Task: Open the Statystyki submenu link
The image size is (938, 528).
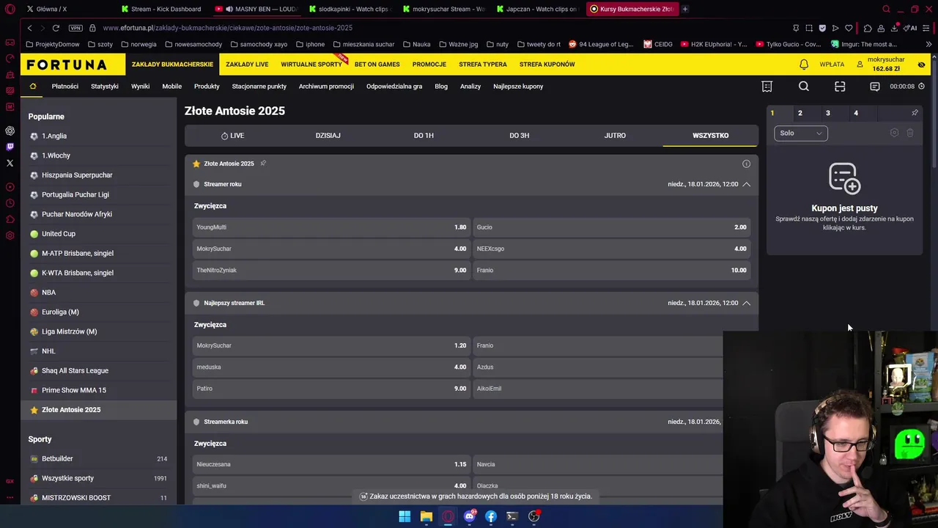Action: (105, 87)
